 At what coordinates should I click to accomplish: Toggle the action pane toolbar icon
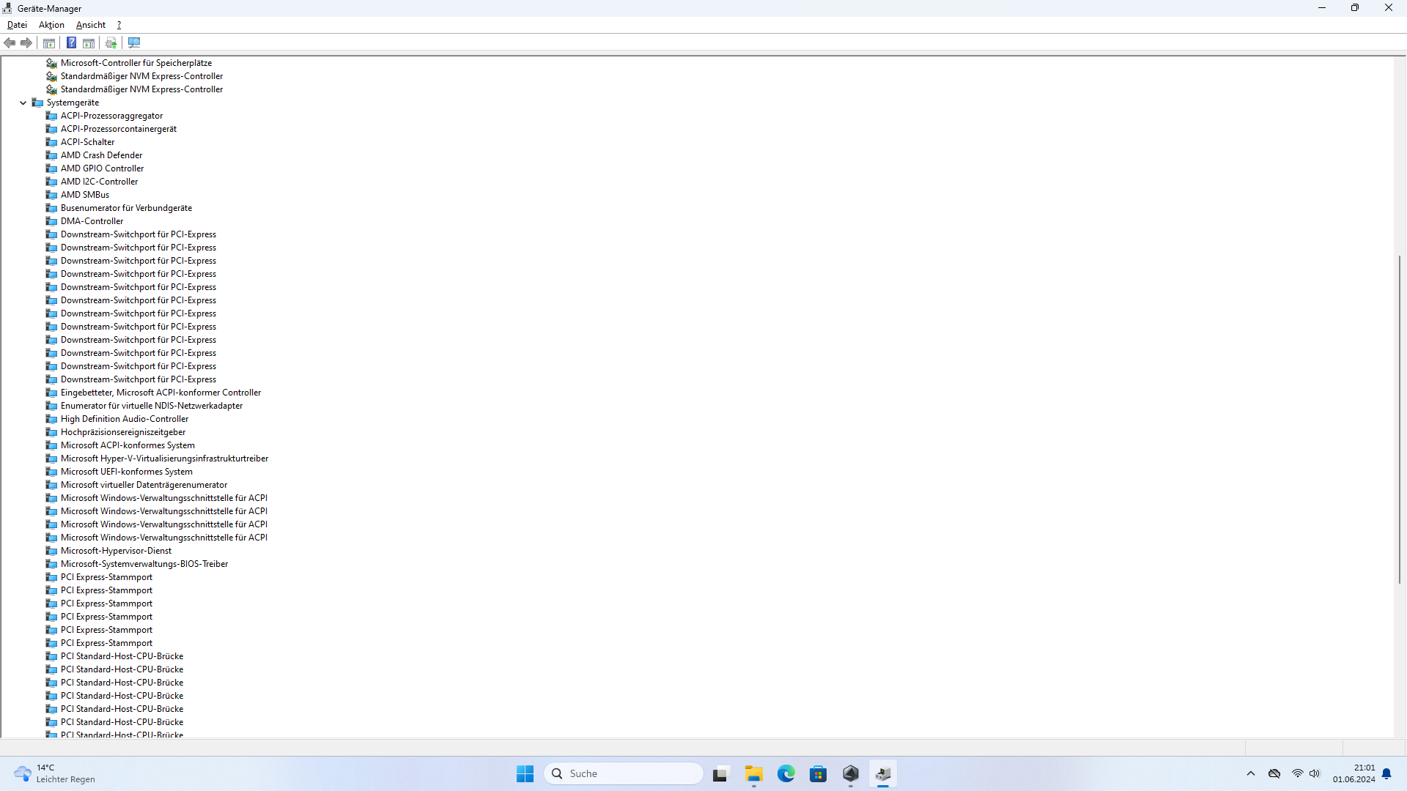pos(89,43)
